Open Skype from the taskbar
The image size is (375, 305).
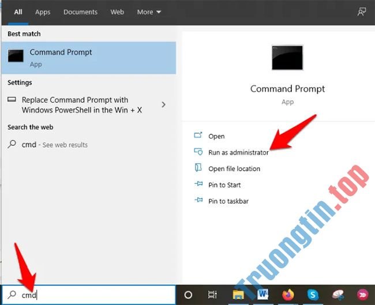pyautogui.click(x=313, y=295)
